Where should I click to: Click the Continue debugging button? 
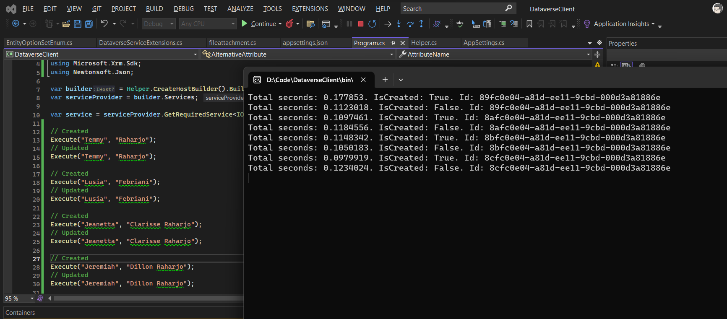coord(259,24)
